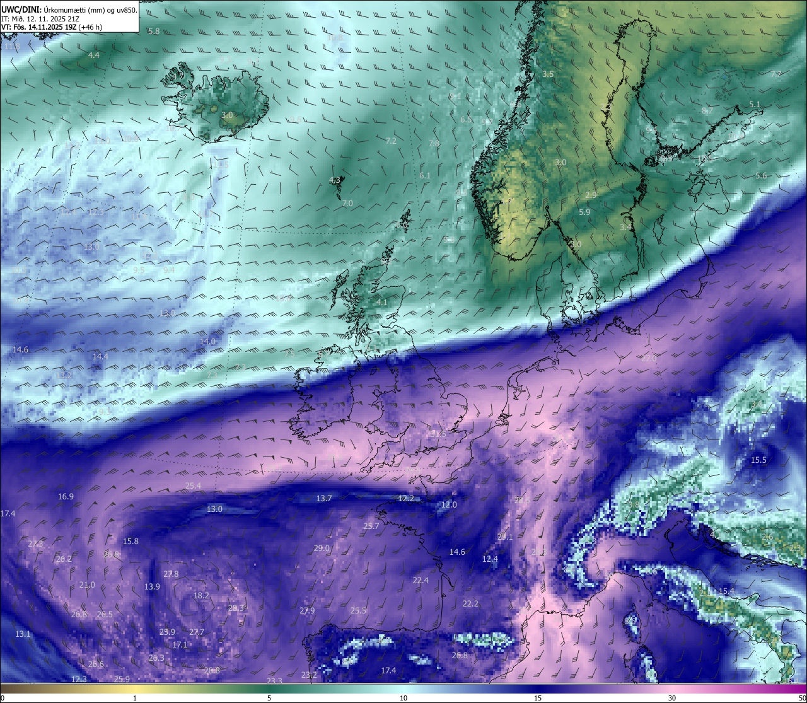
Task: Click the 27.7 value label
Action: click(197, 632)
